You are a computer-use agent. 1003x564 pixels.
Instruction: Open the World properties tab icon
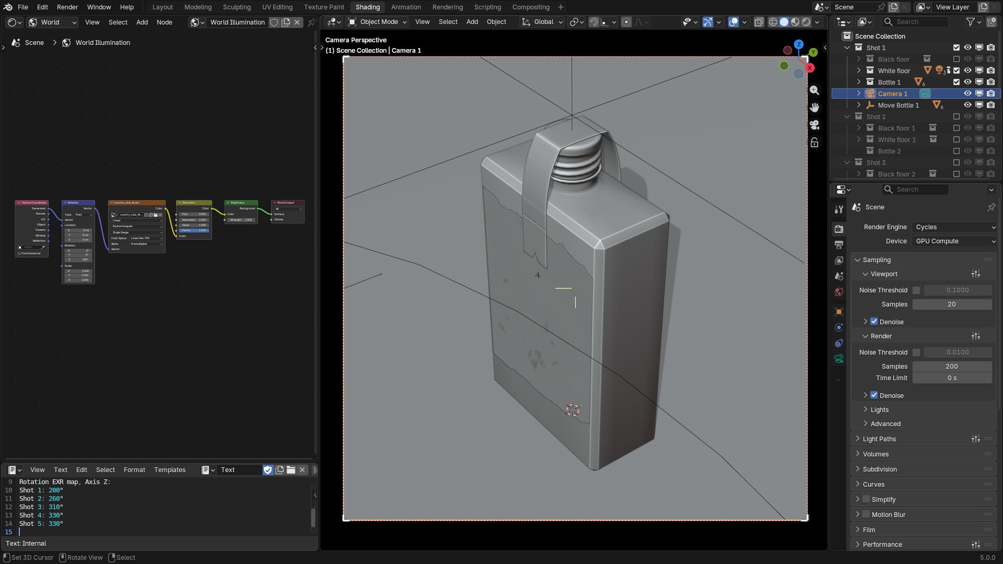pos(839,292)
